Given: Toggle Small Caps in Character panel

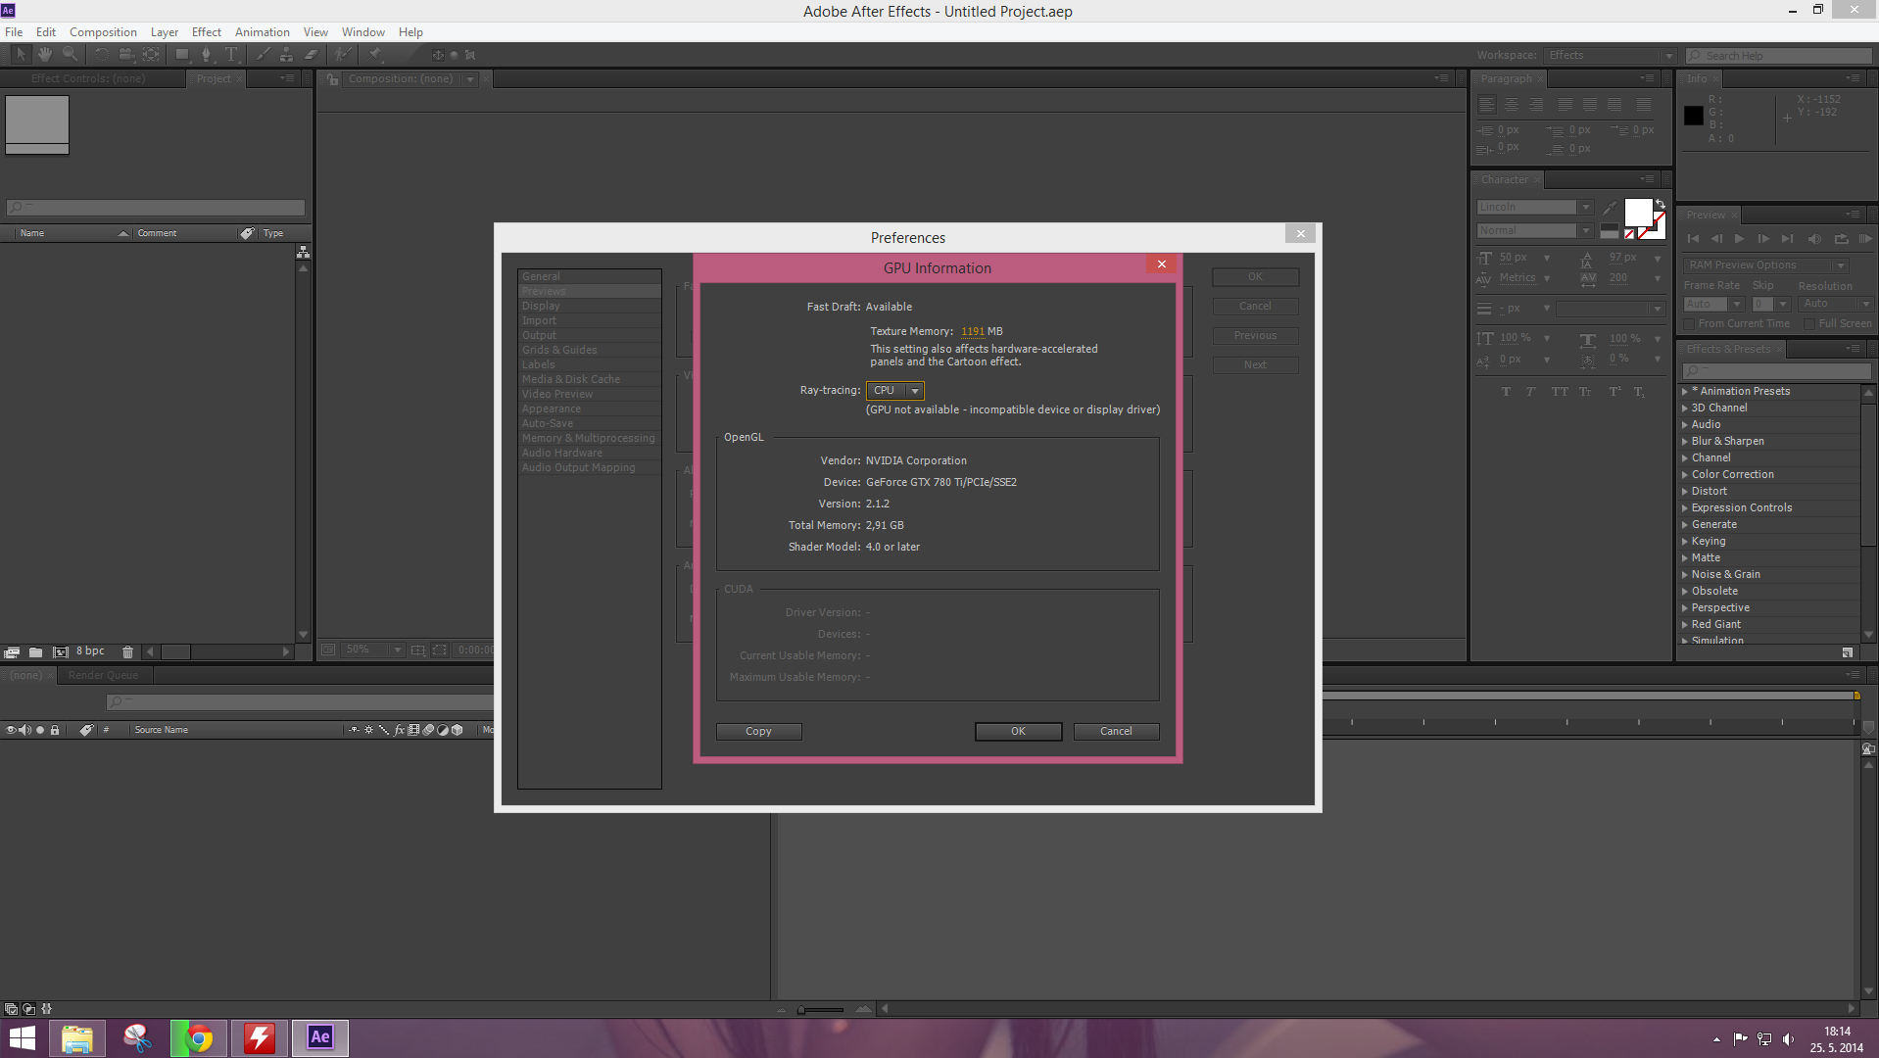Looking at the screenshot, I should pos(1585,392).
